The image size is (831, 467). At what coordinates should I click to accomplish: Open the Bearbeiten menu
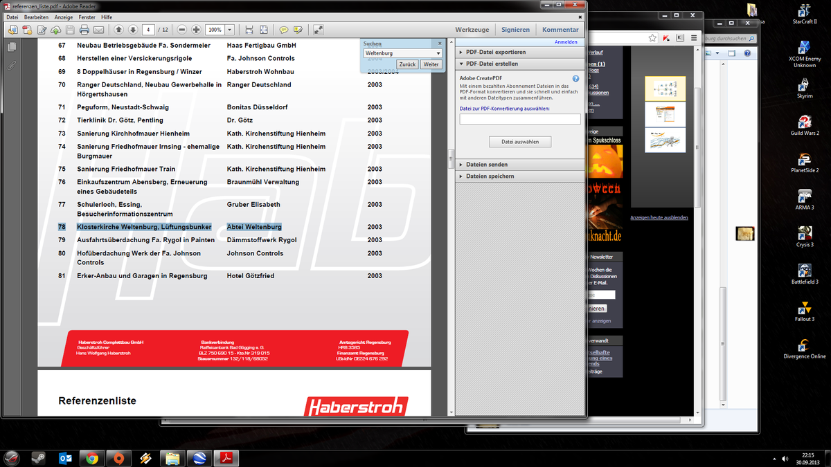(36, 17)
